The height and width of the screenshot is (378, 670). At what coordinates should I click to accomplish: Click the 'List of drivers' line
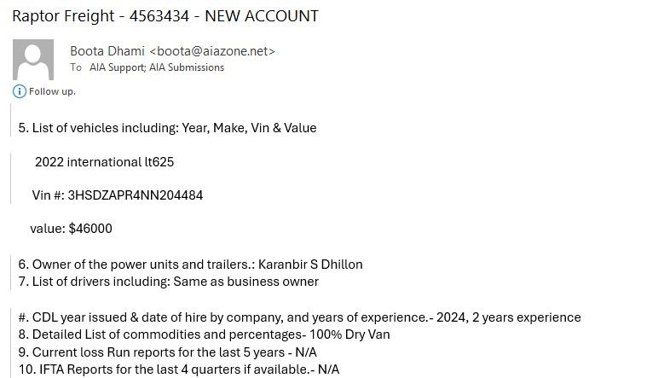[168, 281]
